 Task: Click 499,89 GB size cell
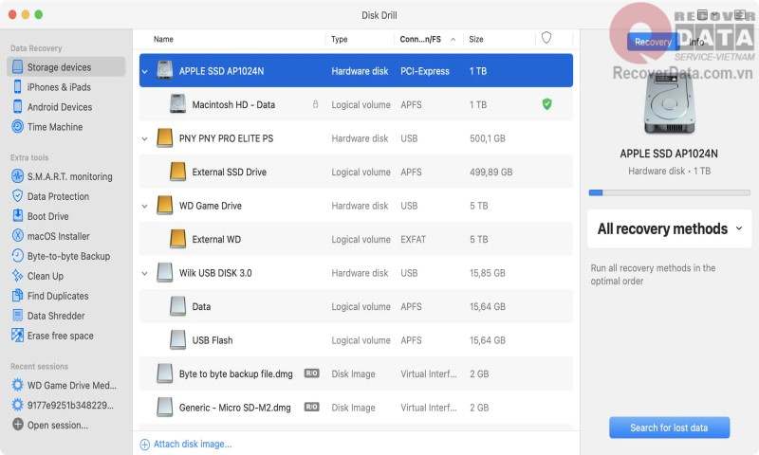491,173
